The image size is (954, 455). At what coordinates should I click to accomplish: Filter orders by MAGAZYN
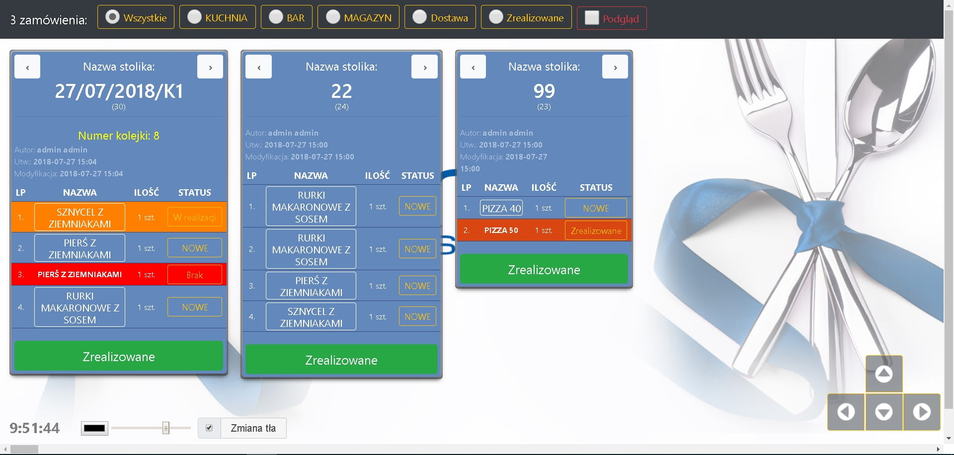click(x=333, y=17)
